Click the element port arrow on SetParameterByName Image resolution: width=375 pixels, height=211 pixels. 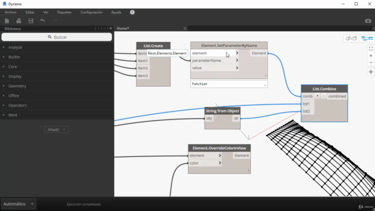pos(237,53)
